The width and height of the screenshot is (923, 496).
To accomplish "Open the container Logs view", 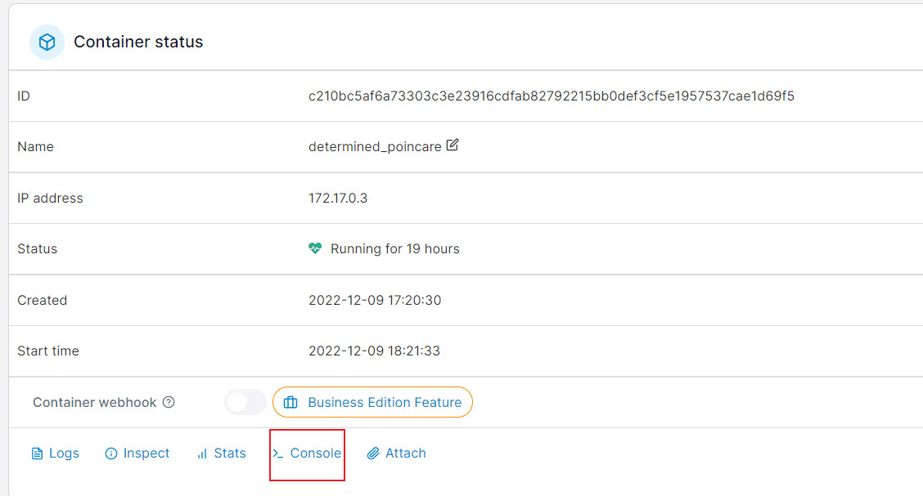I will 64,453.
